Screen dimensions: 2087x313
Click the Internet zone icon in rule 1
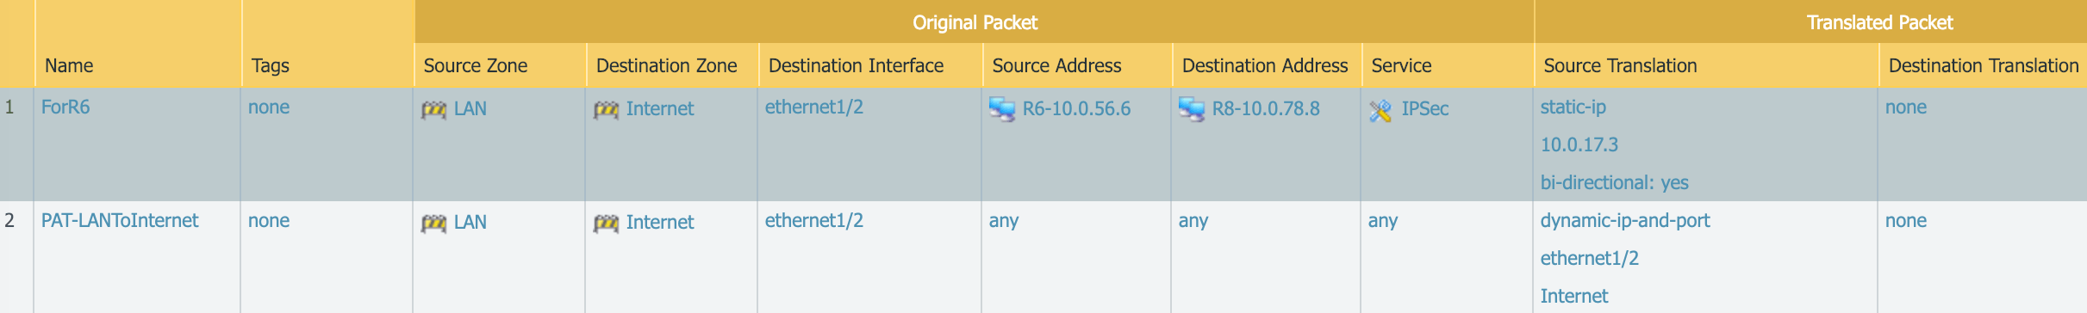606,110
